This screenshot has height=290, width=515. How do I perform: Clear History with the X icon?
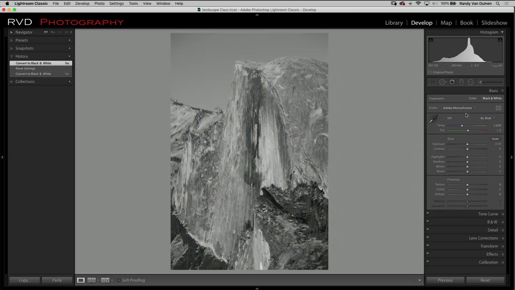coord(70,57)
